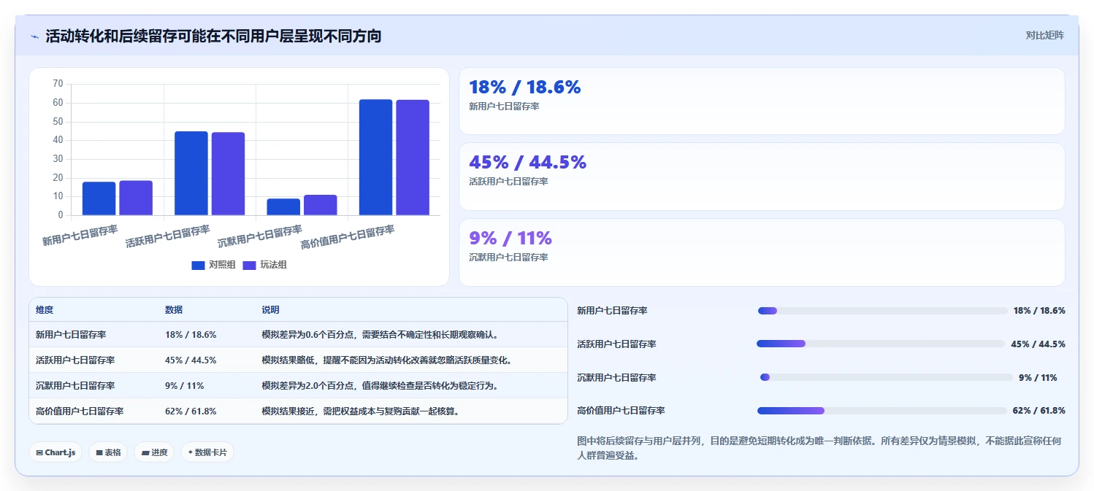Screen dimensions: 1094x491
Task: Click the 玩法组 bar for 新用户七日留存率
Action: (136, 198)
